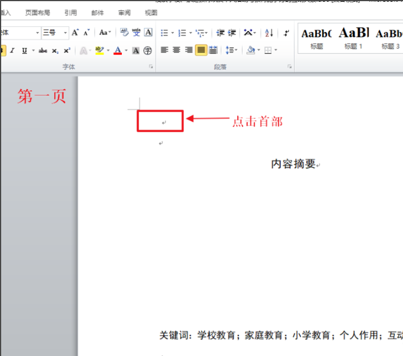Viewport: 403px width, 356px height.
Task: Click the Center alignment icon
Action: (x=176, y=50)
